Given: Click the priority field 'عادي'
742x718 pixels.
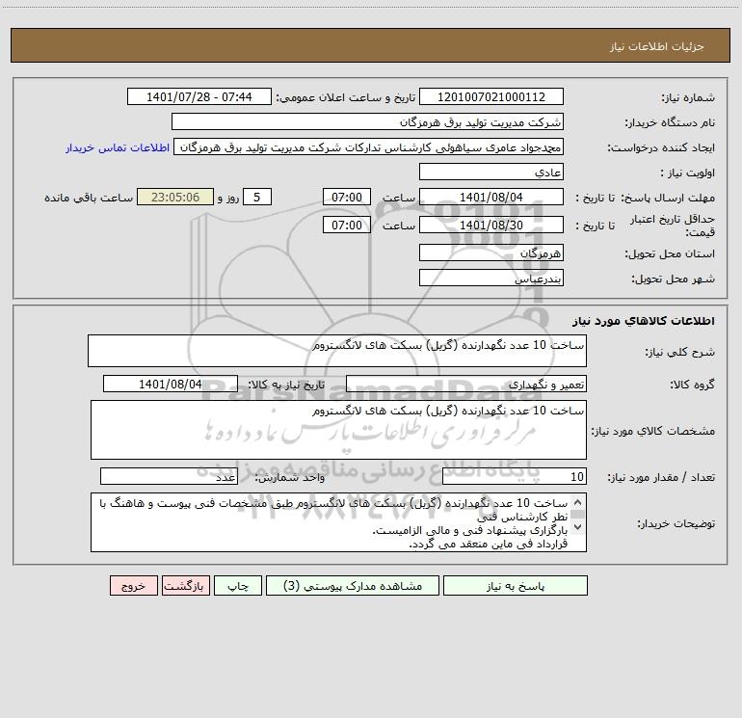Looking at the screenshot, I should [491, 172].
